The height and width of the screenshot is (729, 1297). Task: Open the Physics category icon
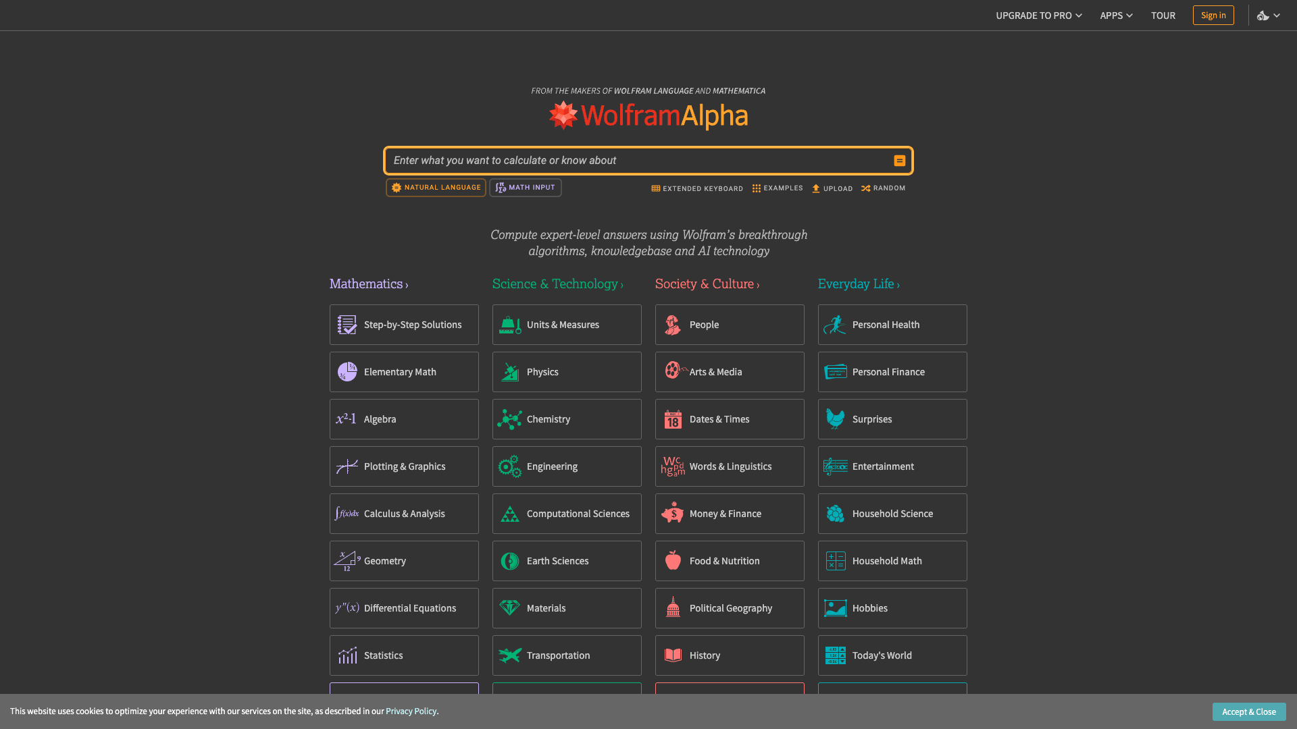click(x=509, y=372)
